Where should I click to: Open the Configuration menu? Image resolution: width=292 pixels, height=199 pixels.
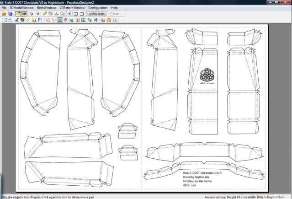(x=98, y=8)
